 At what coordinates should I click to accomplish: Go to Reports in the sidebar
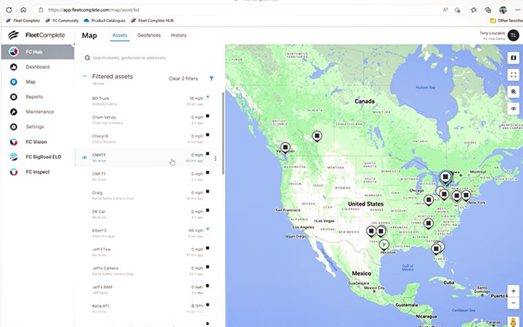pos(34,97)
